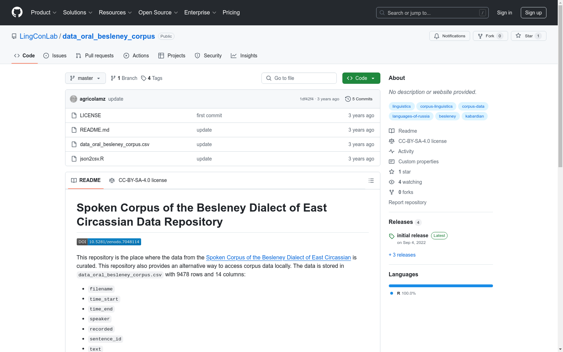The image size is (563, 352).
Task: Click the + 3 releases link
Action: tap(402, 255)
